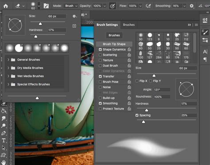This screenshot has height=165, width=210.
Task: Check the Flip X checkbox
Action: click(x=137, y=81)
